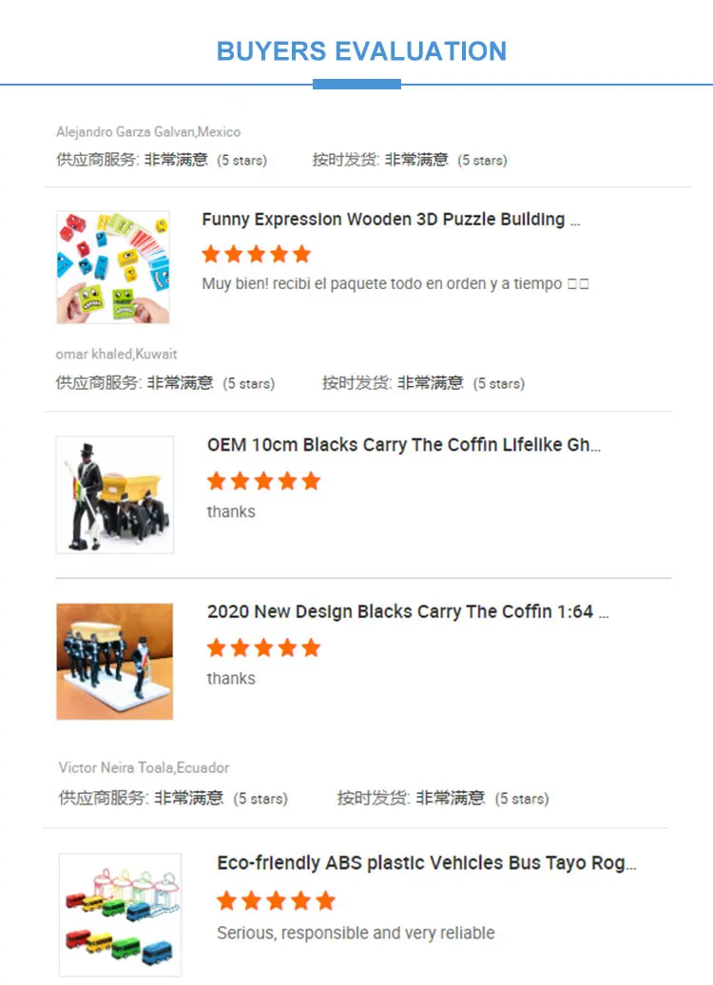This screenshot has width=713, height=985.
Task: Select the Tayo bus vehicles thumbnail
Action: pos(120,915)
